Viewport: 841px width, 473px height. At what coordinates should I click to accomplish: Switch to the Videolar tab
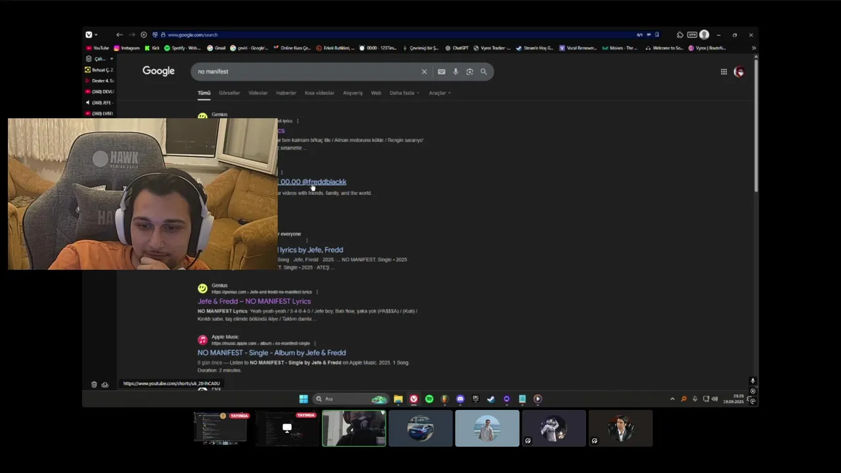click(258, 93)
